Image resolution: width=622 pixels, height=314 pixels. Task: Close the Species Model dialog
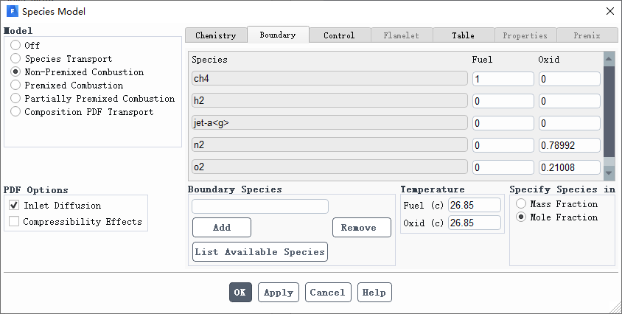tap(610, 11)
